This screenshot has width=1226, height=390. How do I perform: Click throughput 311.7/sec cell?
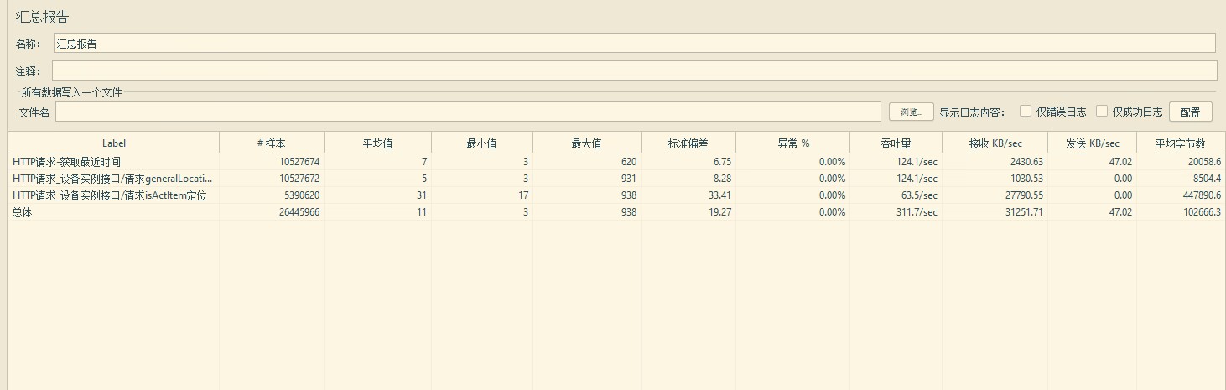coord(915,212)
